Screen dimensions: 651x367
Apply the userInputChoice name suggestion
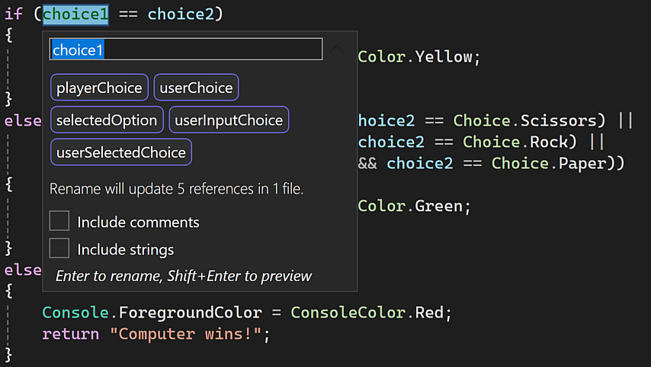point(229,120)
